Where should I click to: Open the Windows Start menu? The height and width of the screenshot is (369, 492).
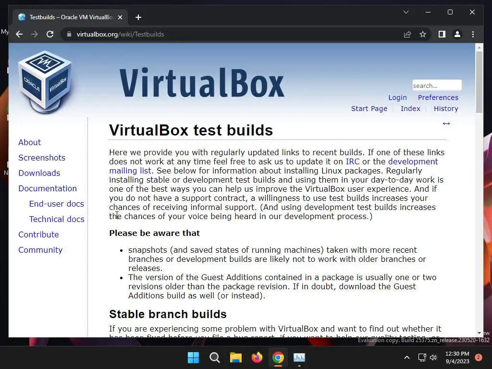193,357
